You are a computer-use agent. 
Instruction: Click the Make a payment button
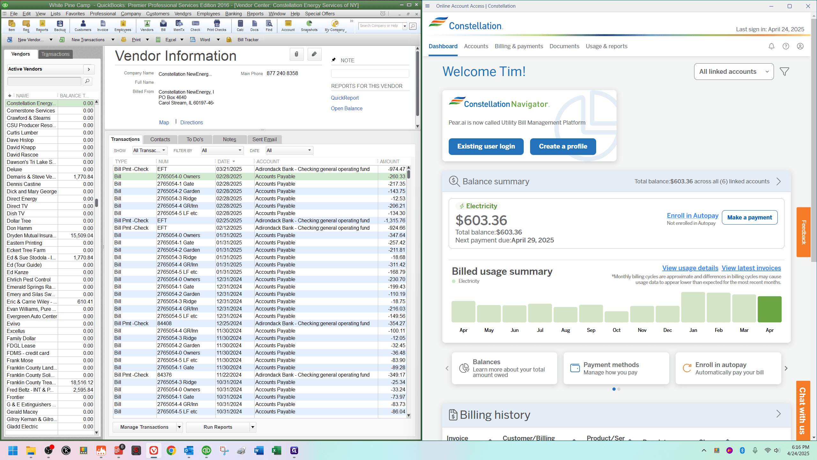(749, 218)
